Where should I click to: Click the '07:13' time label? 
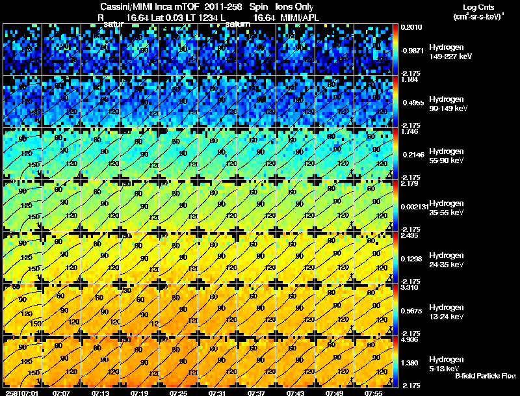(100, 393)
